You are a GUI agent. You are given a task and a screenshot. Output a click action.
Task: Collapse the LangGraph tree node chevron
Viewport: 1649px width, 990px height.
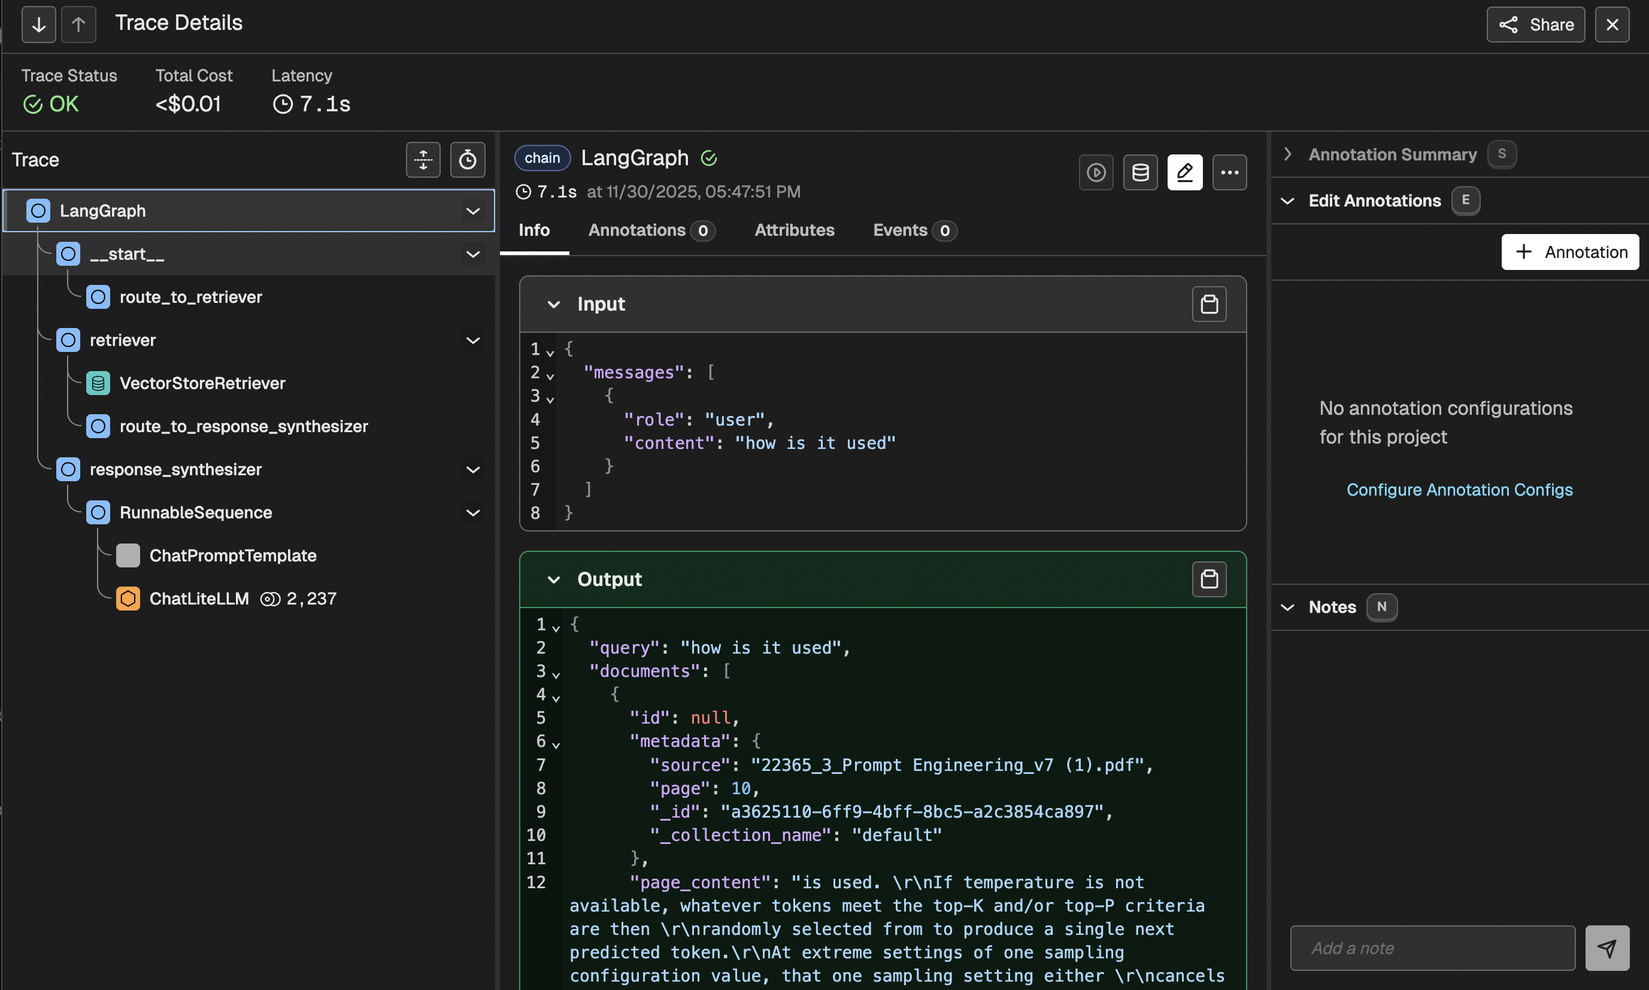click(x=472, y=211)
